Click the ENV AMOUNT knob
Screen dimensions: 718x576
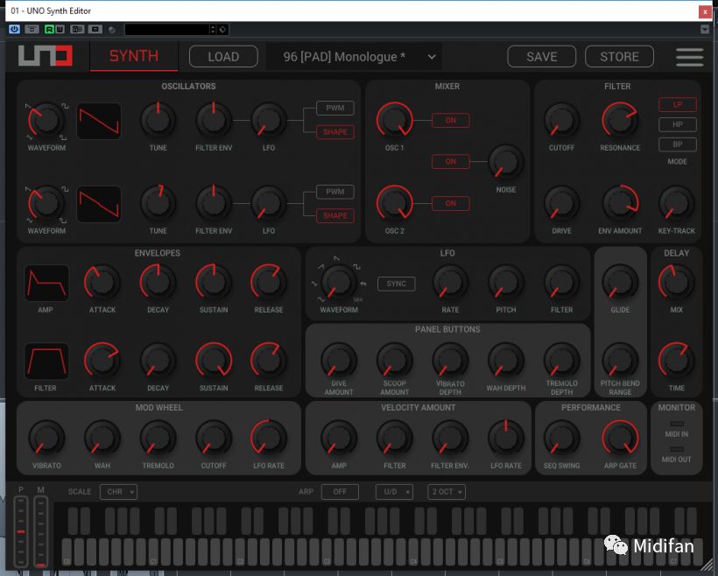620,204
